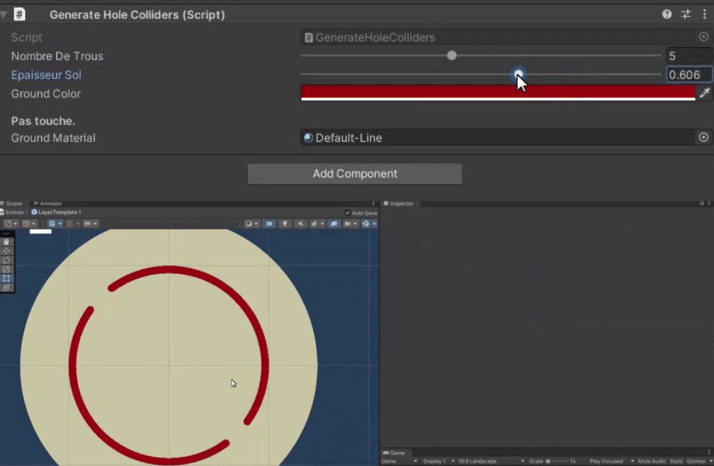The height and width of the screenshot is (466, 714).
Task: Open the component presets icon
Action: pos(686,14)
